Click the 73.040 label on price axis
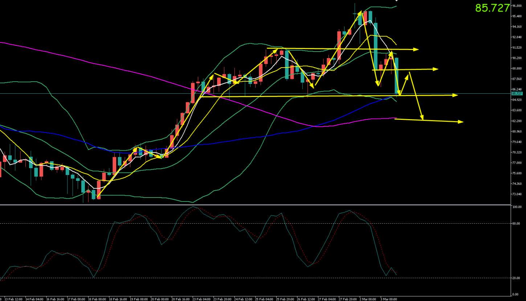526x301 pixels. 517,194
